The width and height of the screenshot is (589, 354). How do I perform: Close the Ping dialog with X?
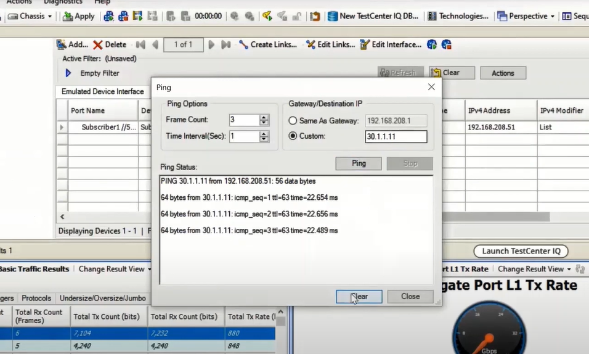click(431, 87)
